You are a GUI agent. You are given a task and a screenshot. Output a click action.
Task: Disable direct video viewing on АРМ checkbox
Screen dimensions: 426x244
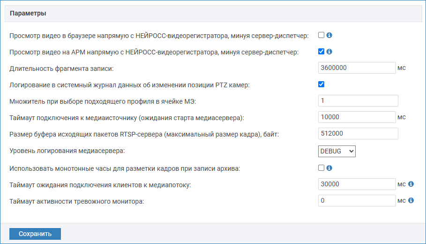point(321,52)
